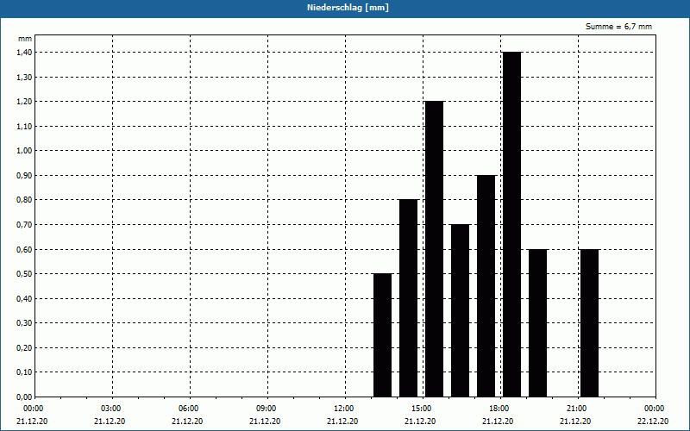Click the y-axis value 0,10
Screen dimensions: 690x431
coord(25,372)
